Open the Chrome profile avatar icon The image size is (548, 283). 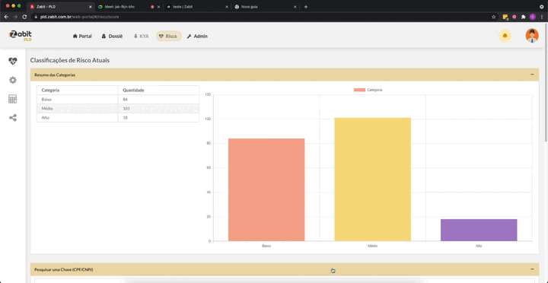point(532,17)
